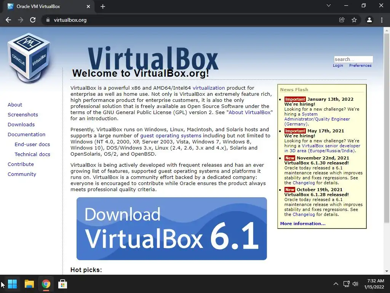390x293 pixels.
Task: Bookmark this page with the star icon
Action: click(354, 20)
